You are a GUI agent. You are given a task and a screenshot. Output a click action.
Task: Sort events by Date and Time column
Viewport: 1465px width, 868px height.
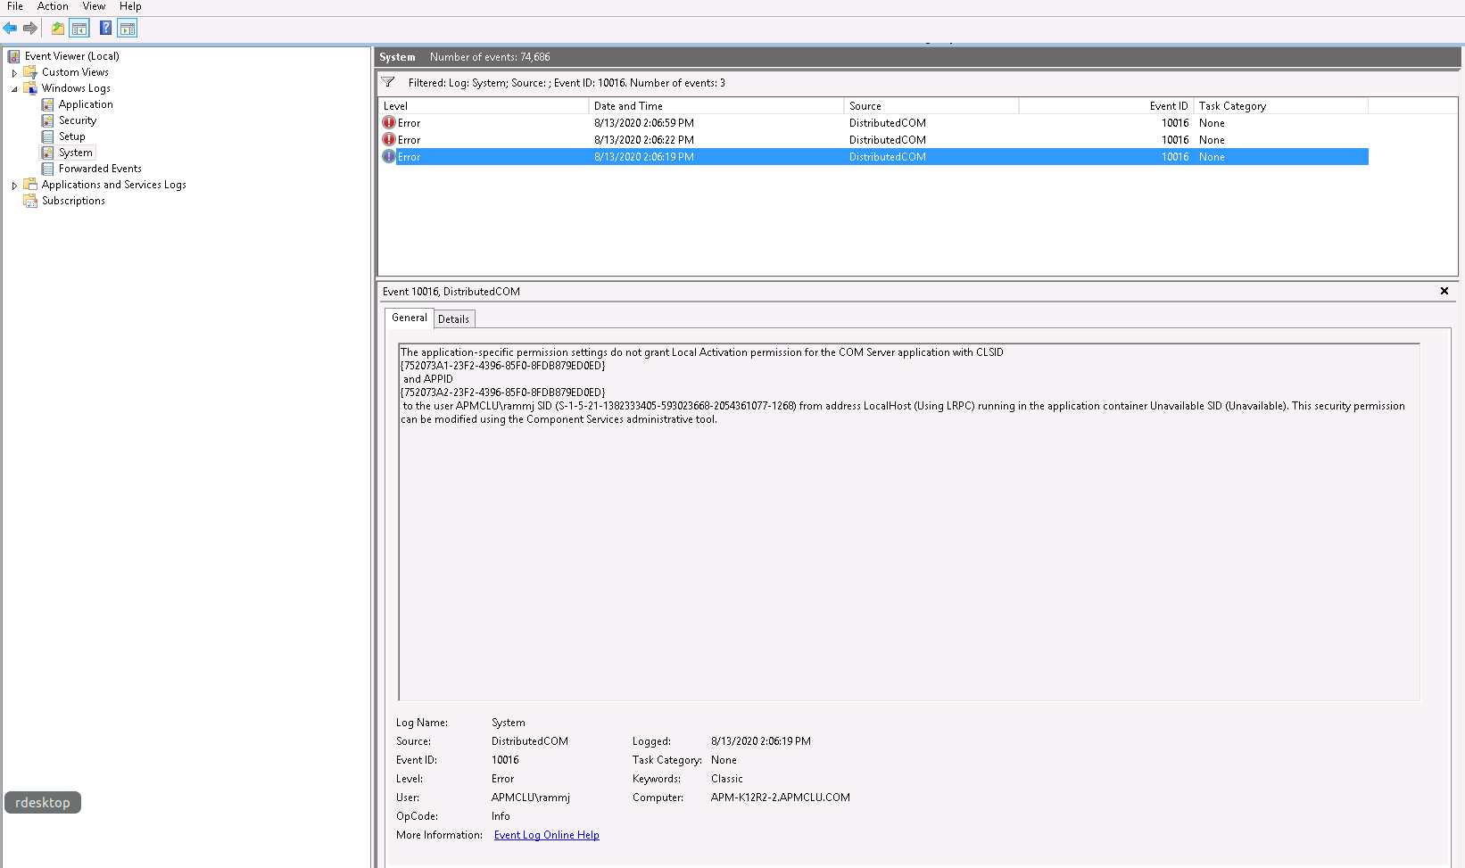click(628, 106)
